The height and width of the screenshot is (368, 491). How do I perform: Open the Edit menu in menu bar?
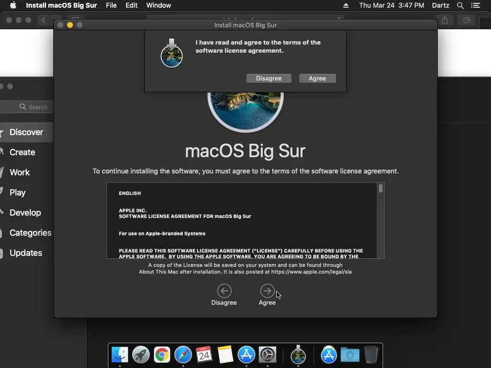[131, 5]
